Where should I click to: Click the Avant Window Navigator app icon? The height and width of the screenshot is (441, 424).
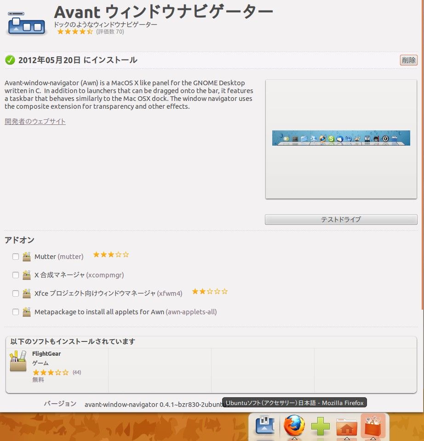click(x=26, y=24)
